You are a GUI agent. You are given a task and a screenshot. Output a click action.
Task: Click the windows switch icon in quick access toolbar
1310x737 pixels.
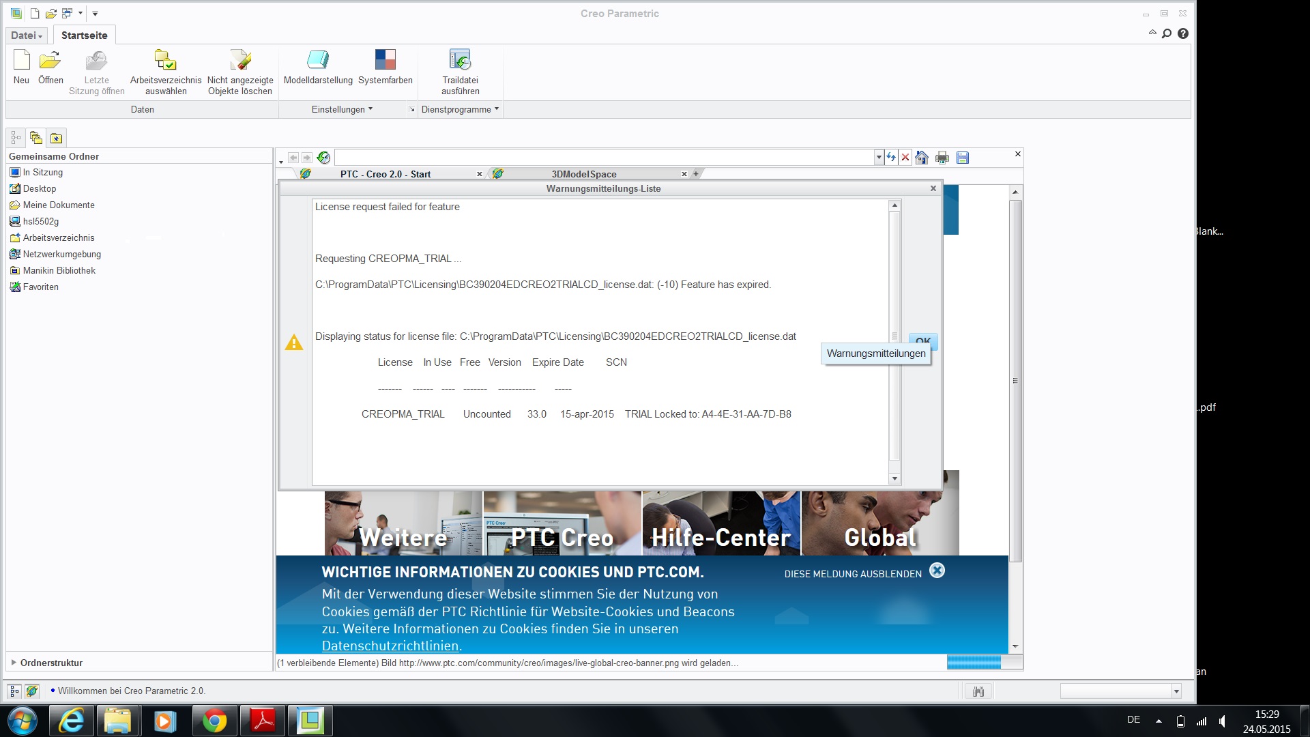pyautogui.click(x=67, y=13)
